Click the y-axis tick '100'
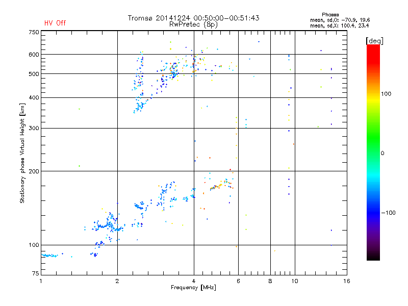Image resolution: width=408 pixels, height=306 pixels. tap(34, 245)
